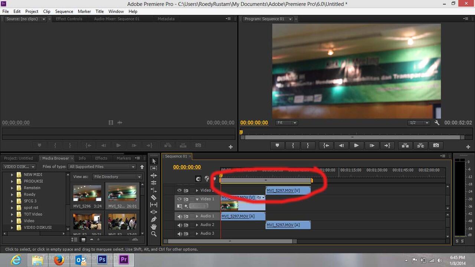Pick the Hand tool
Viewport: 475px width, 267px height.
click(154, 227)
